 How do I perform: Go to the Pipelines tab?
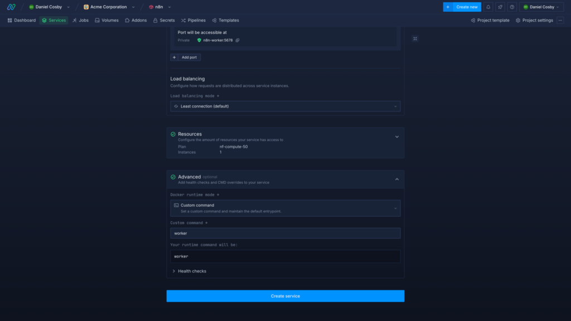click(x=193, y=20)
